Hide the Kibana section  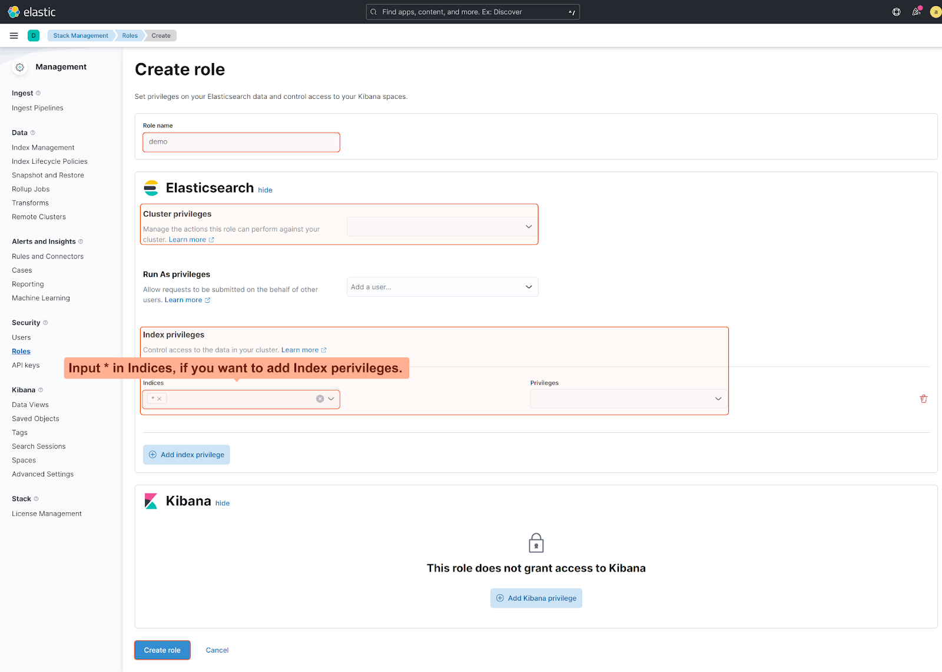tap(223, 504)
